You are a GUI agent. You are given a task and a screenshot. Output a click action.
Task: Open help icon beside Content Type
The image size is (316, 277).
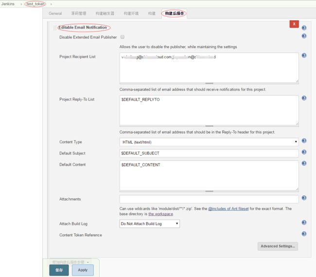coord(304,141)
